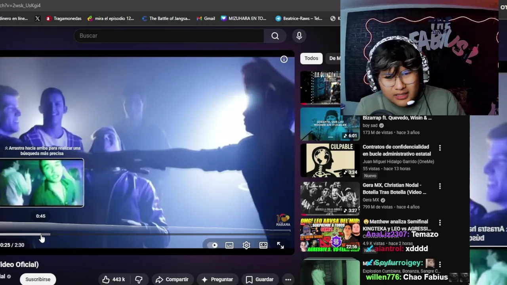Open Beatrice-Raws Telegram bookmark
This screenshot has width=507, height=285.
[299, 18]
